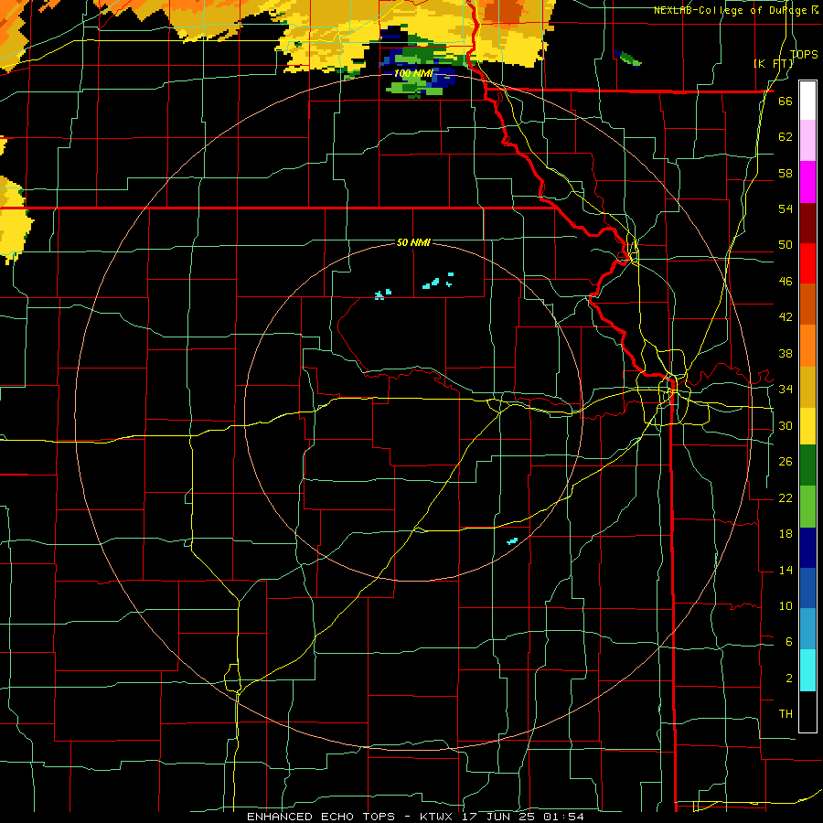Viewport: 823px width, 823px height.
Task: Click the dark green legend swatch
Action: 807,465
